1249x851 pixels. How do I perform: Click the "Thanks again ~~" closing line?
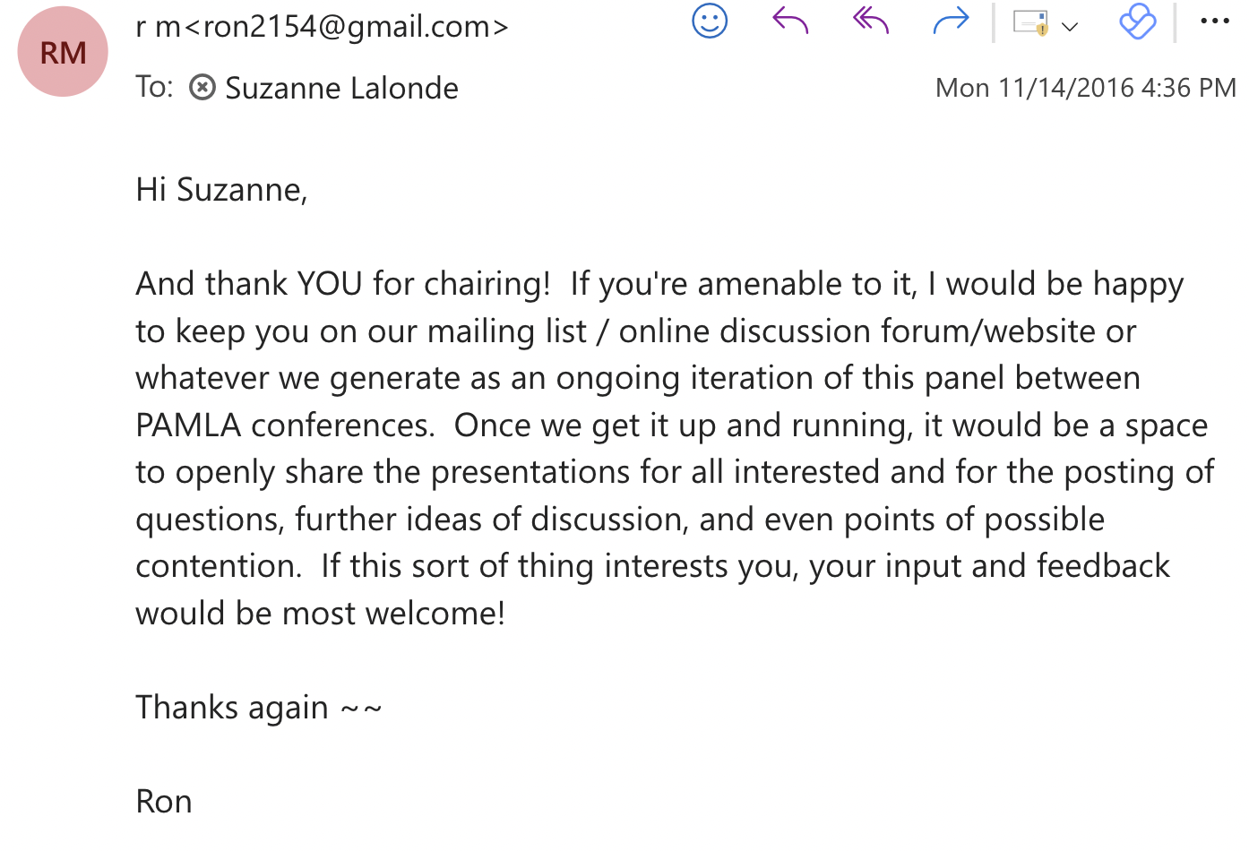[258, 708]
